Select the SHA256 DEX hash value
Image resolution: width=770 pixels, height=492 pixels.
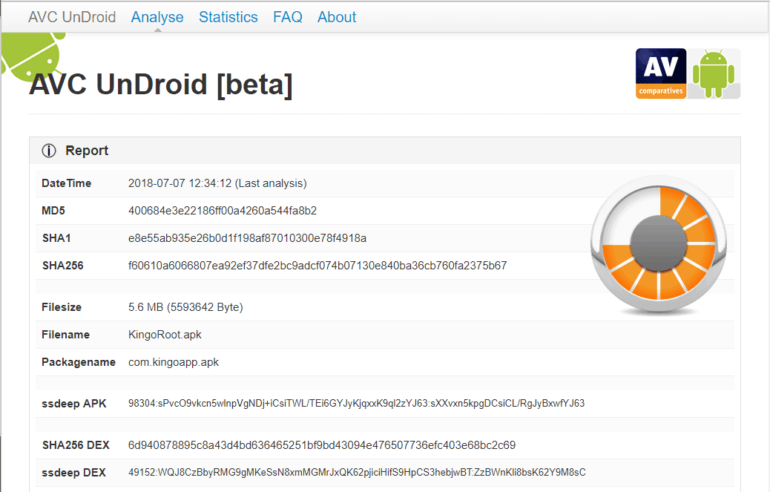pyautogui.click(x=322, y=445)
